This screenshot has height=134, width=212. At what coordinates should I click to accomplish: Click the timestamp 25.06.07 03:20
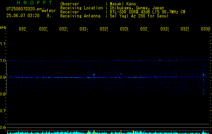[x=23, y=16]
